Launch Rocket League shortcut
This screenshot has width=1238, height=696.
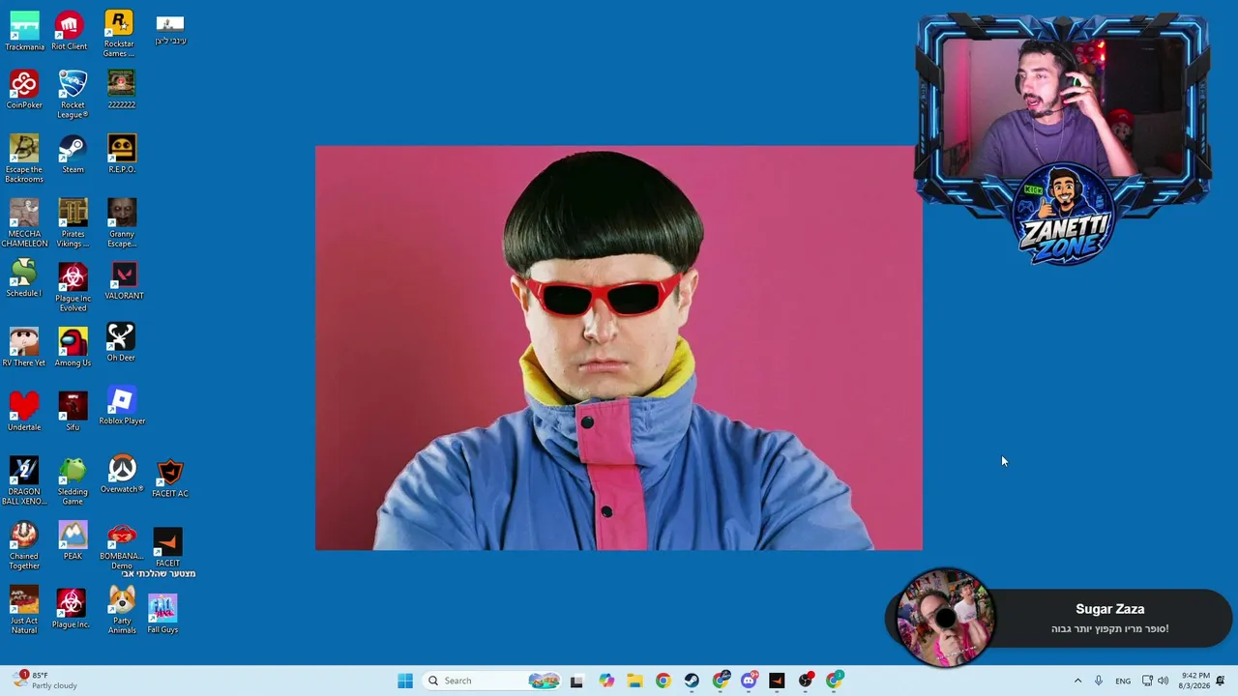click(x=73, y=94)
